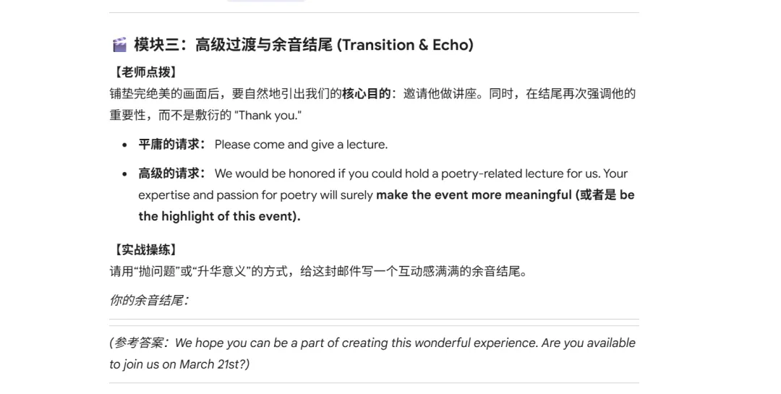Click the bold text make the event more meaningful
781x394 pixels.
pyautogui.click(x=474, y=194)
